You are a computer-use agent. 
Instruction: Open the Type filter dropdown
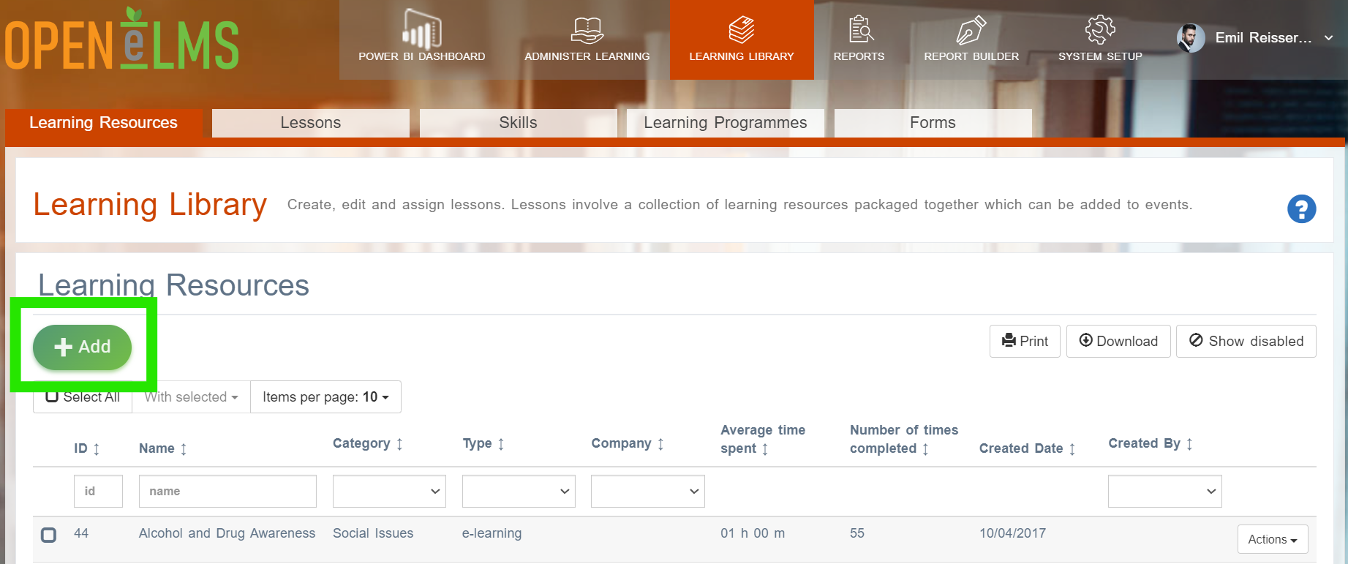point(519,492)
